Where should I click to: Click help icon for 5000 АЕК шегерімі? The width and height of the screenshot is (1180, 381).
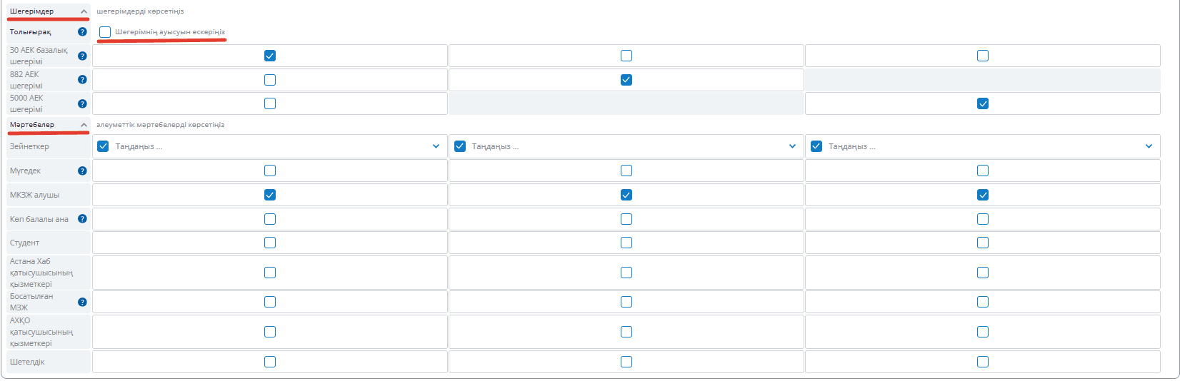coord(82,103)
